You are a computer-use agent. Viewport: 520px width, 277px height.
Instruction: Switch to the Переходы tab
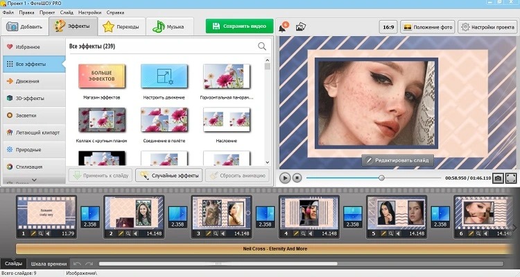pos(121,26)
